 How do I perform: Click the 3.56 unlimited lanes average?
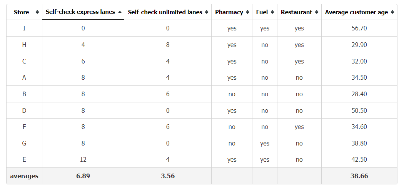click(x=168, y=176)
